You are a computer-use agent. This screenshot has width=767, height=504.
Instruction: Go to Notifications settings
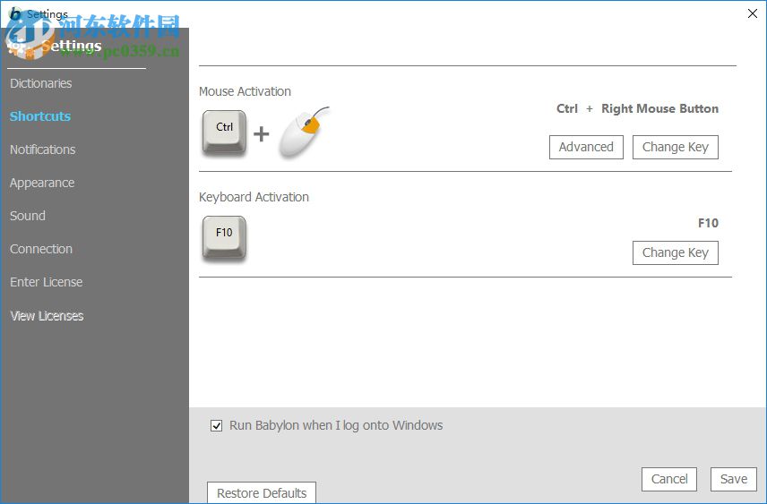pos(42,149)
